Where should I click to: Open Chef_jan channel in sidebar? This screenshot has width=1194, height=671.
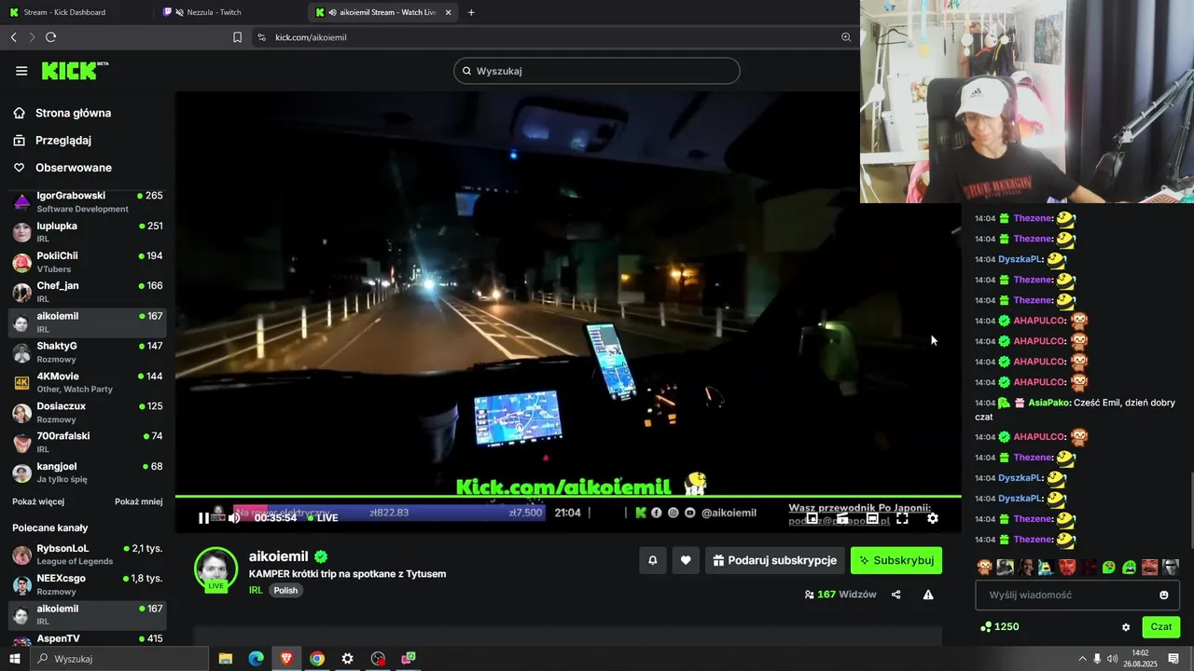[x=88, y=292]
